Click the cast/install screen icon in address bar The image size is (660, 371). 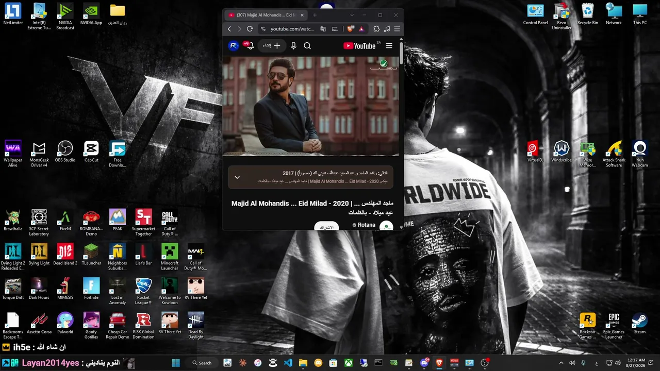pyautogui.click(x=335, y=29)
